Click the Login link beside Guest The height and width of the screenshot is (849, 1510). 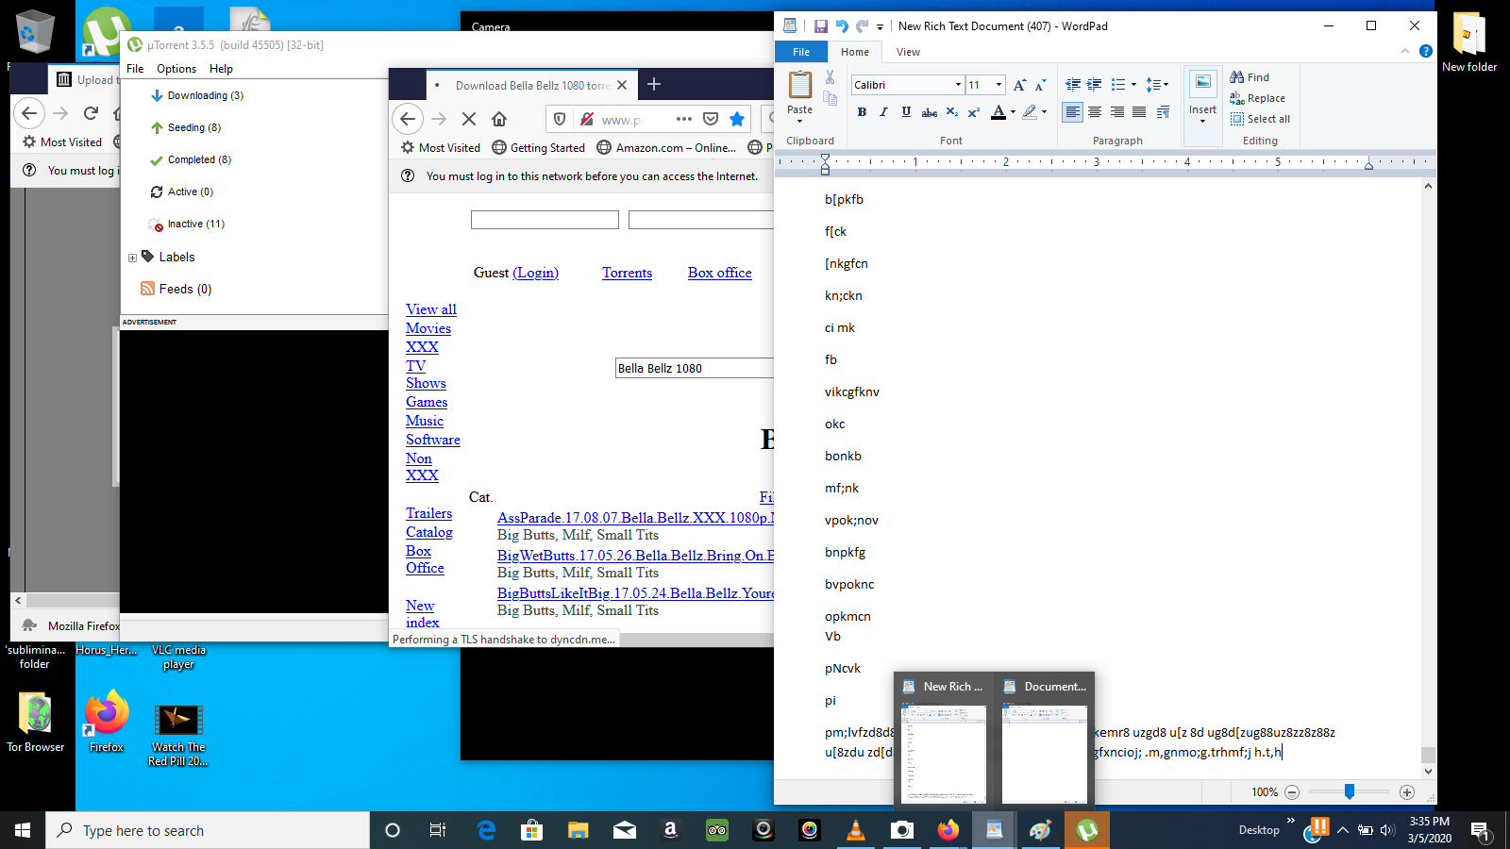(536, 273)
